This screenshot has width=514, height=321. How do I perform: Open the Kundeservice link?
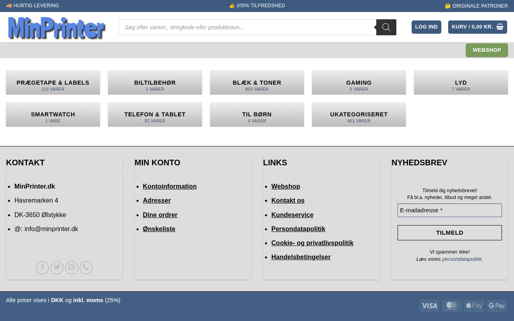pos(292,215)
